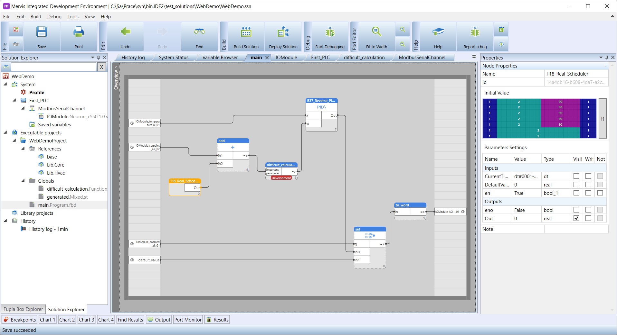Switch to the Variable Browser tab

point(220,58)
